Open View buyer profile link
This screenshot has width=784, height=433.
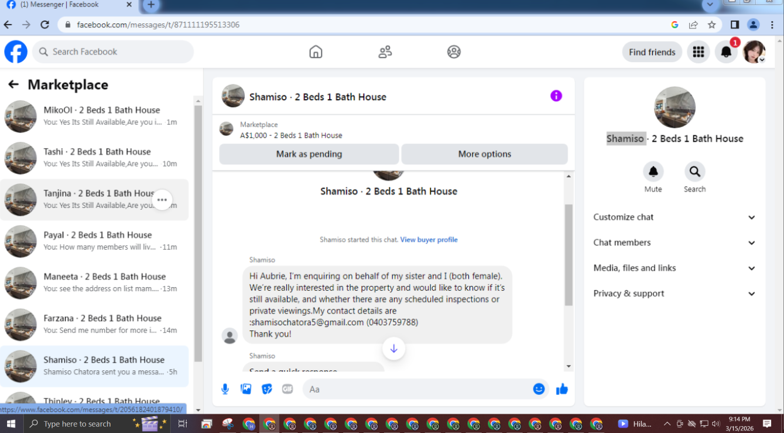pos(429,240)
